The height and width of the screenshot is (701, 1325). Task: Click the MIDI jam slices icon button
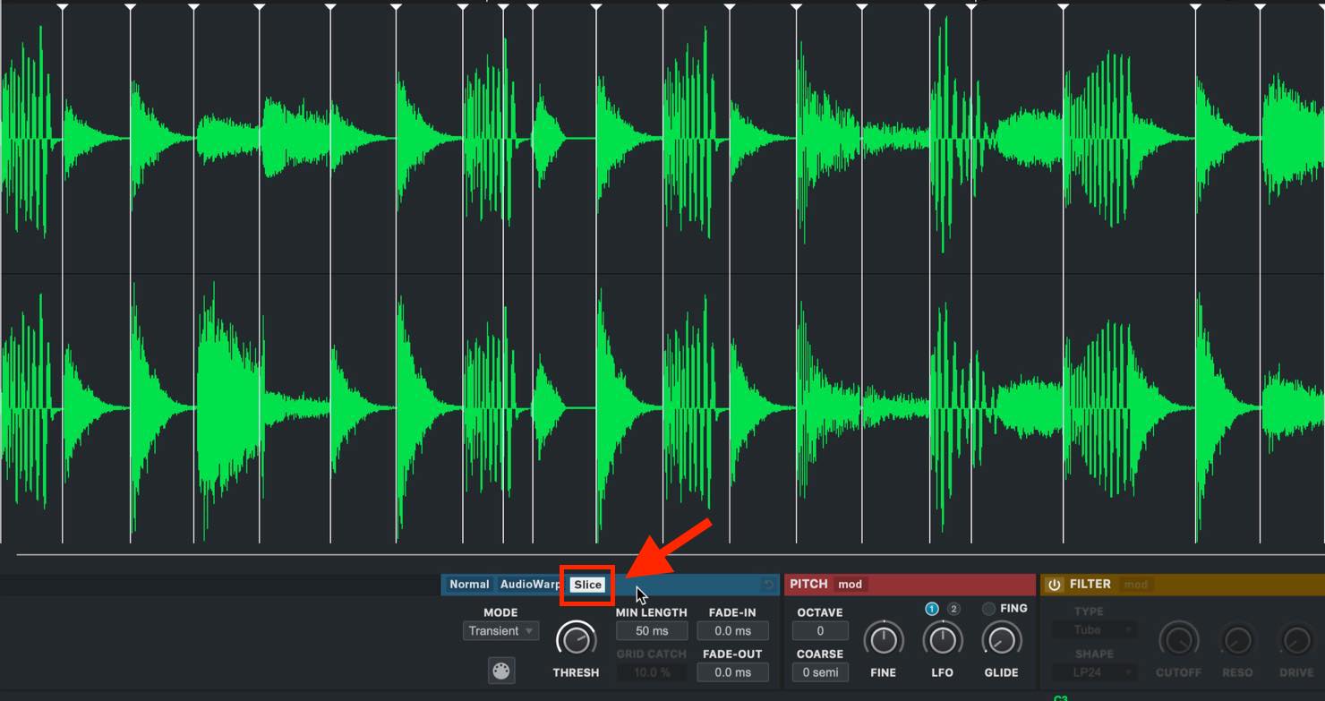[501, 671]
